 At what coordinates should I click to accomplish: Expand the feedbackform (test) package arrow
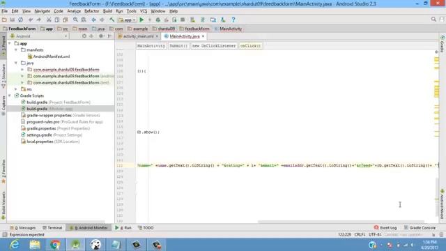tap(22, 82)
